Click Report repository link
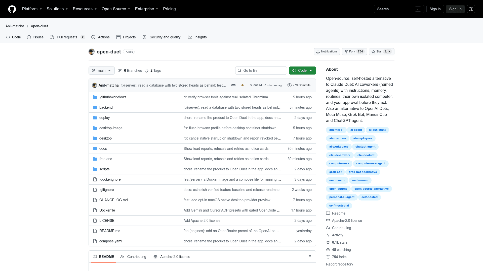 (x=339, y=264)
